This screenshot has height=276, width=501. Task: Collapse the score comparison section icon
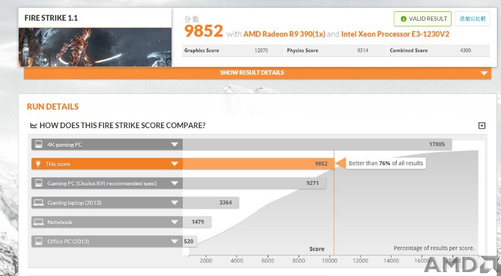pyautogui.click(x=482, y=125)
